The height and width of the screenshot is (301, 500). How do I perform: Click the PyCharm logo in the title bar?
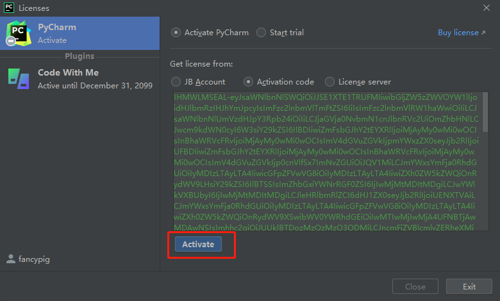(x=8, y=8)
